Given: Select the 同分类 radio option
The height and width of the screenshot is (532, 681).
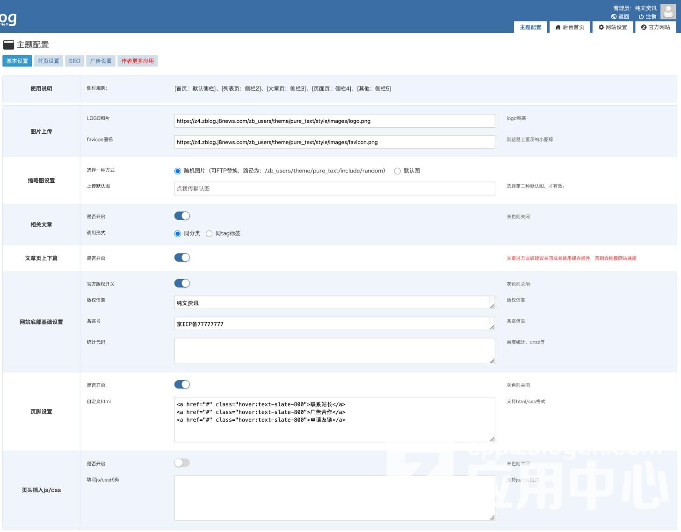Looking at the screenshot, I should (x=178, y=234).
